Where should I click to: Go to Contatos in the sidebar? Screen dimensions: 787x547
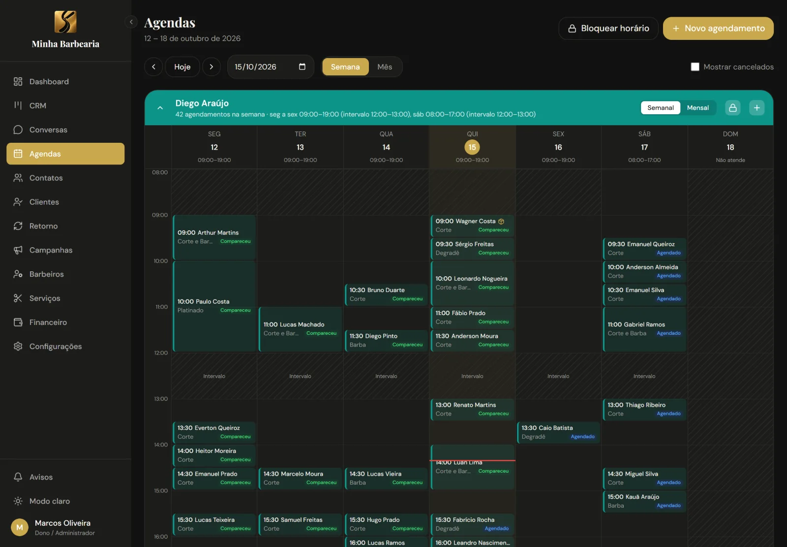coord(65,178)
